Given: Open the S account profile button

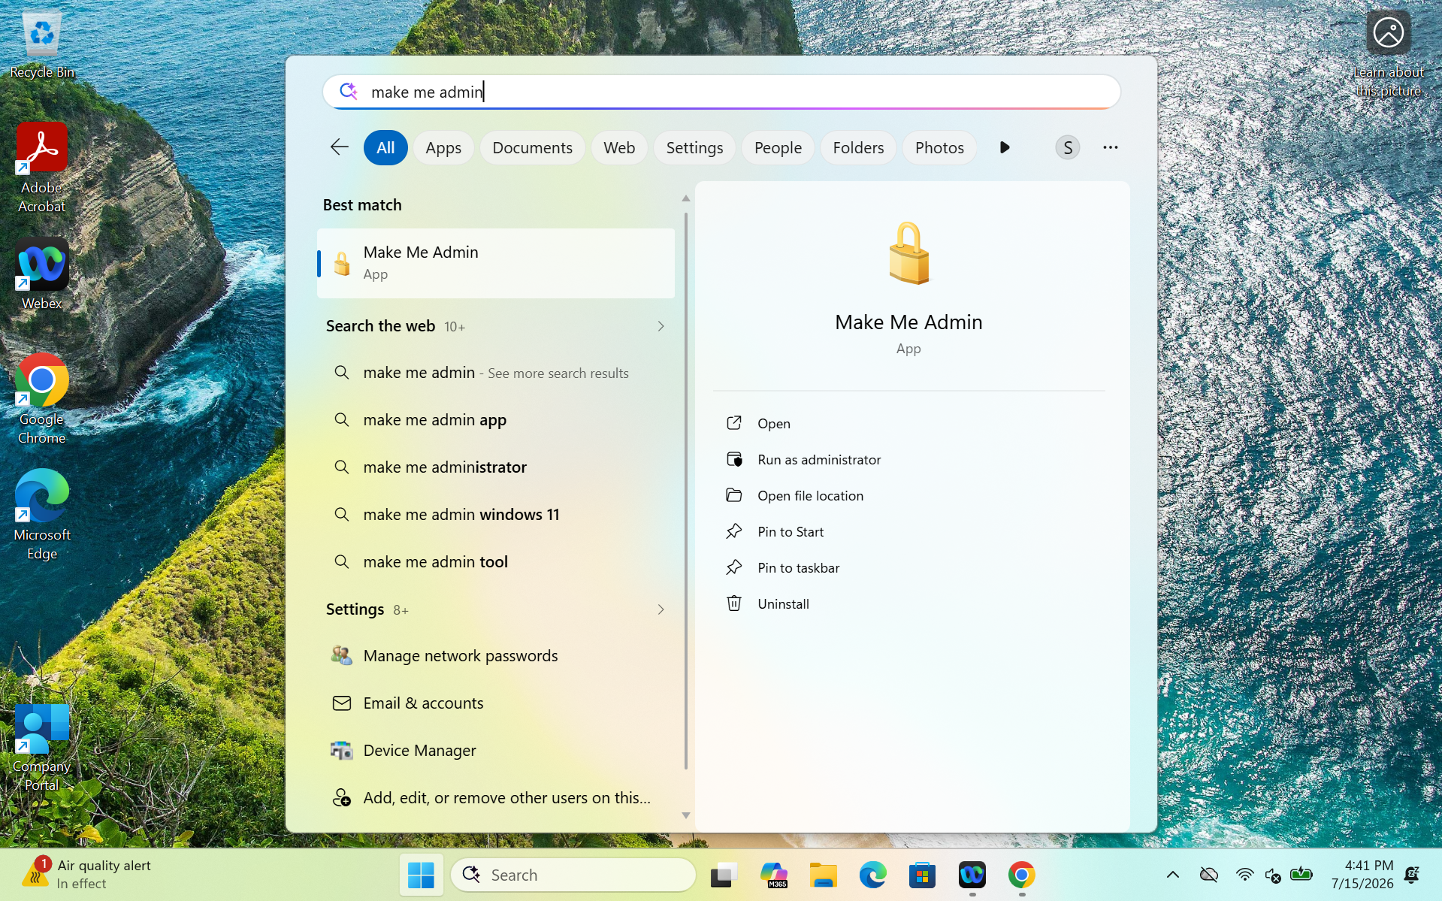Looking at the screenshot, I should coord(1067,147).
